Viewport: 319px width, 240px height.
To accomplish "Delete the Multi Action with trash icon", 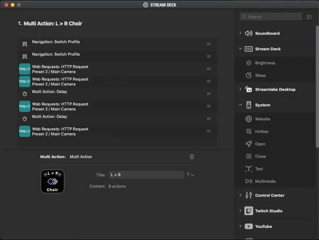I will click(192, 157).
